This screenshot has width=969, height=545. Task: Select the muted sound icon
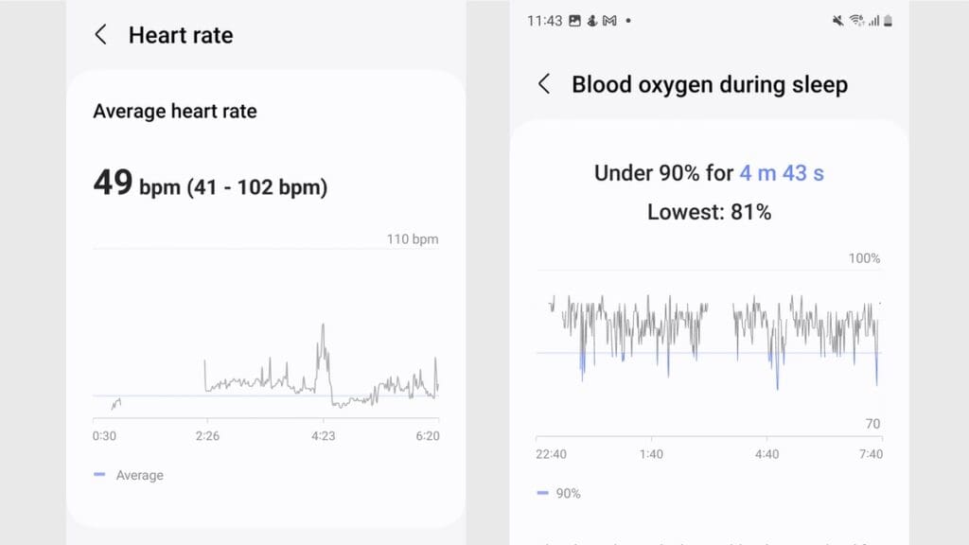(837, 19)
